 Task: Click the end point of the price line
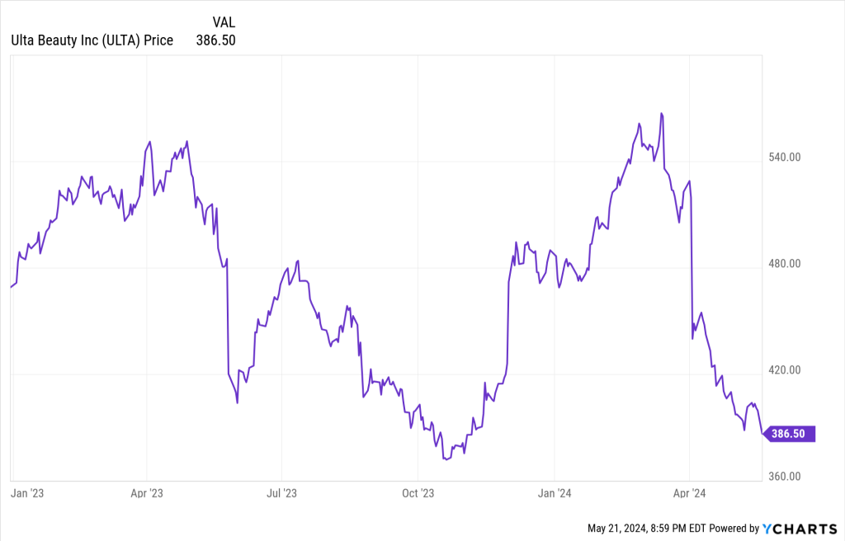point(762,431)
